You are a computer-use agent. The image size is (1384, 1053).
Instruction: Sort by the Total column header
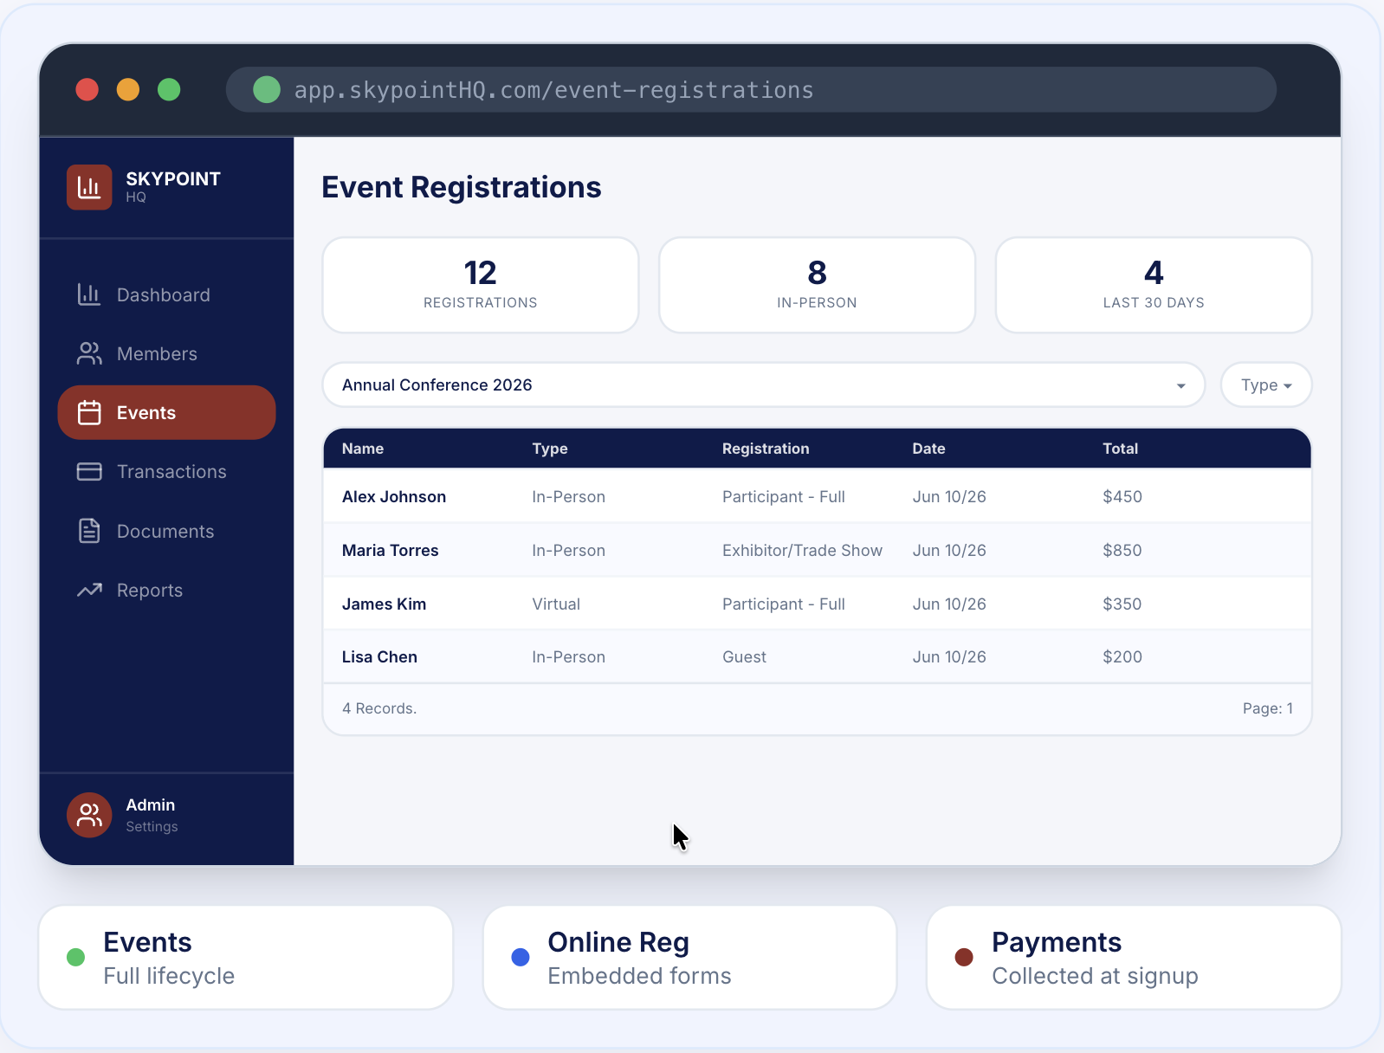pyautogui.click(x=1120, y=449)
